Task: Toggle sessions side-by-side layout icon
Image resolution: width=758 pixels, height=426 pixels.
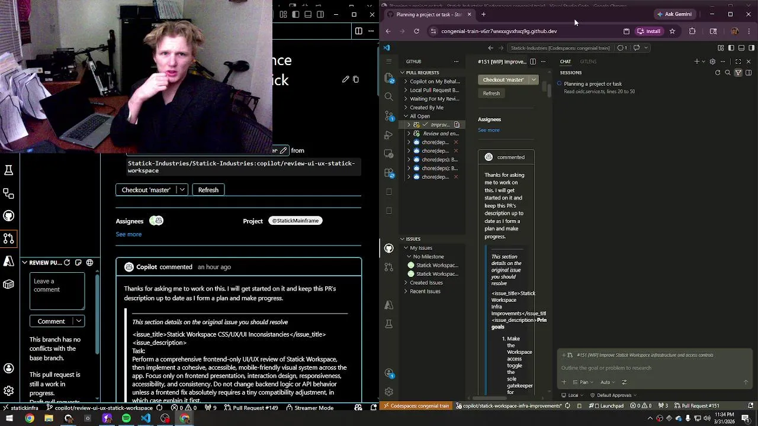Action: [x=748, y=73]
